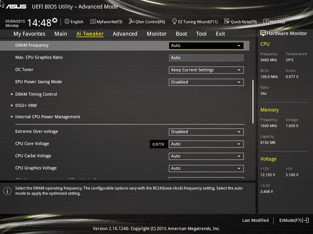The width and height of the screenshot is (313, 234).
Task: Expand DRAM Timing Control submenu
Action: pos(36,94)
